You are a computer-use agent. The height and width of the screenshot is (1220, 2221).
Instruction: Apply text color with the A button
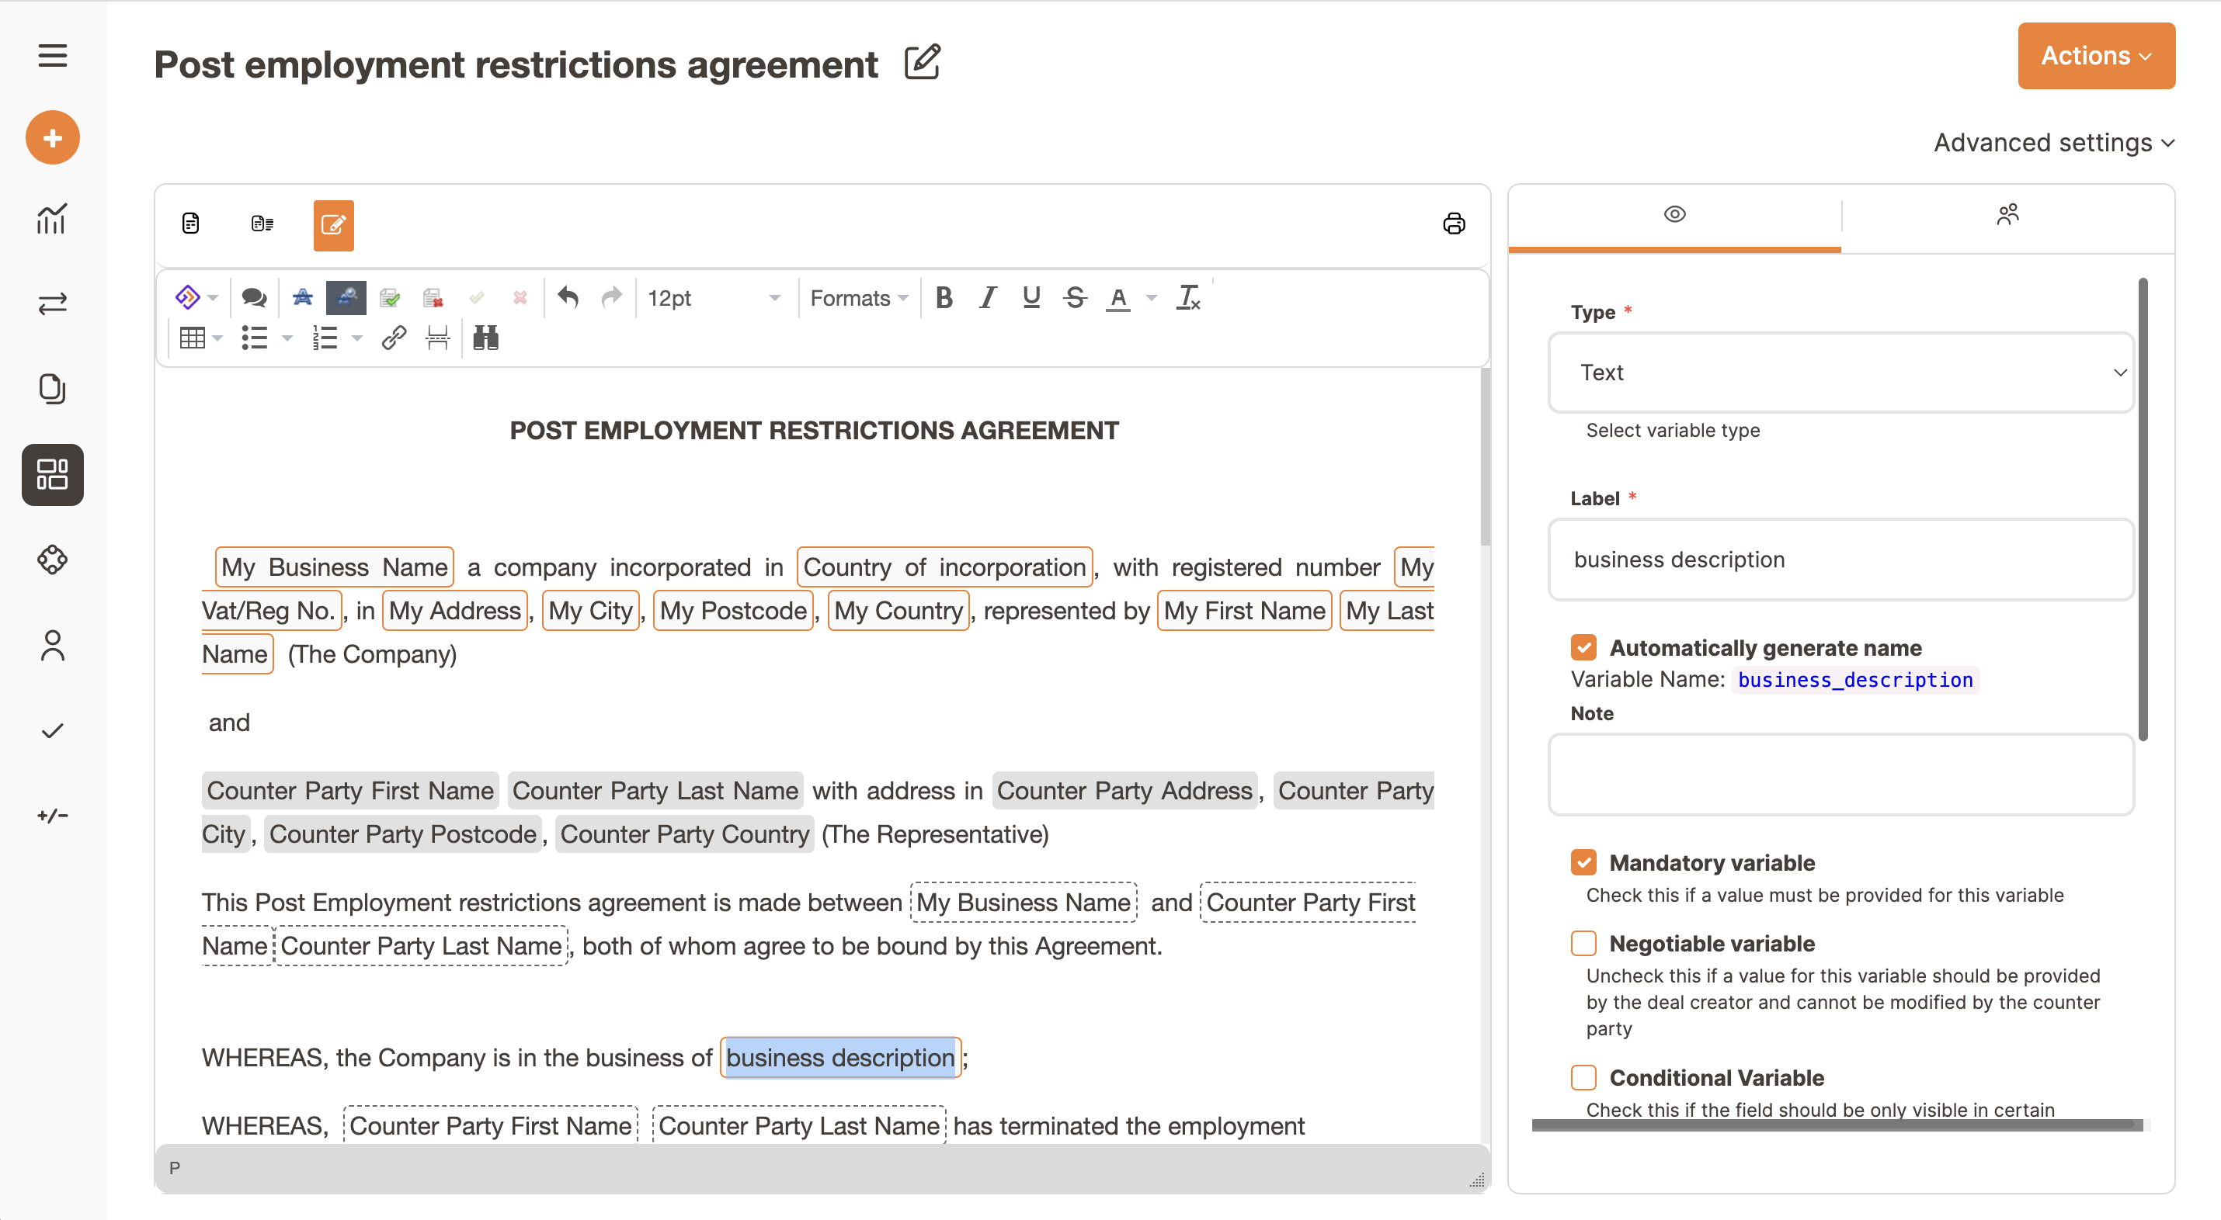pos(1118,298)
